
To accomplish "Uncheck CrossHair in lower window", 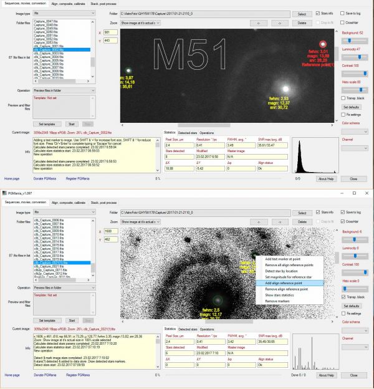I will pyautogui.click(x=342, y=221).
